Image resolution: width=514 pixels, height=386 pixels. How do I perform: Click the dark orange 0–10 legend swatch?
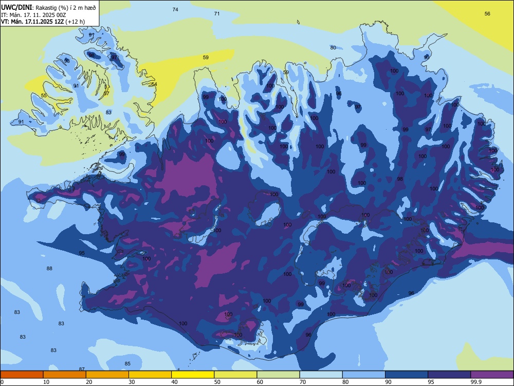coord(22,375)
